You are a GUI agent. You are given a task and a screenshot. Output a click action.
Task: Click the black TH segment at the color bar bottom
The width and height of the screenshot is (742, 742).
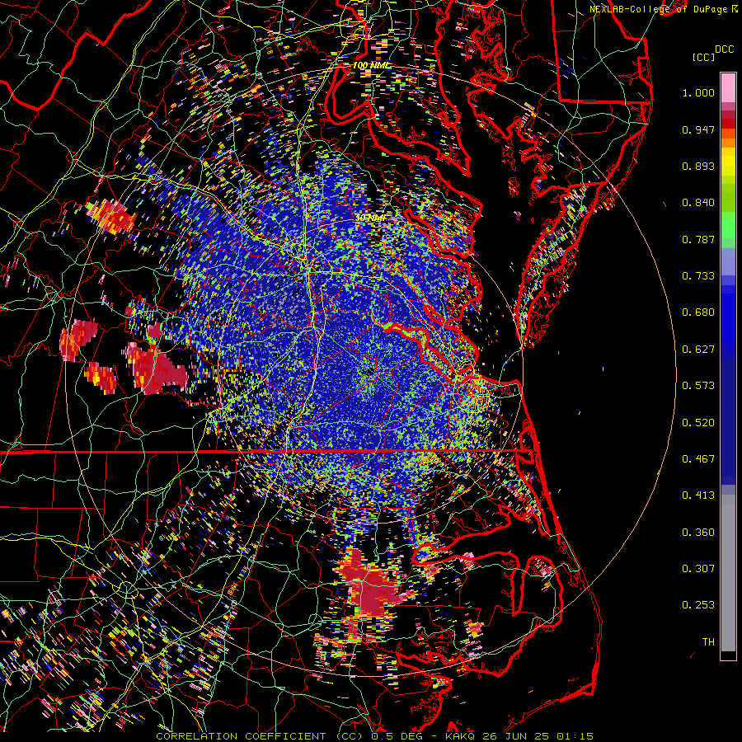[728, 655]
